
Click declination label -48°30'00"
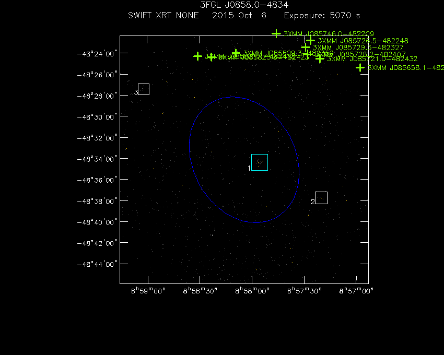pyautogui.click(x=97, y=117)
